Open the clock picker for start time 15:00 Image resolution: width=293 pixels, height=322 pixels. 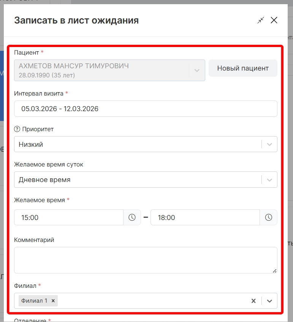[132, 217]
